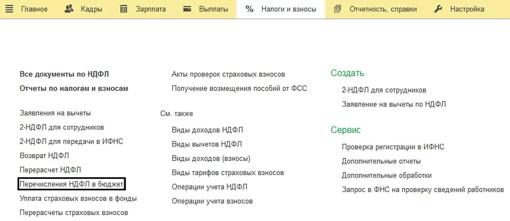Image resolution: width=510 pixels, height=221 pixels.
Task: Go to the Выплаты section
Action: click(x=213, y=9)
